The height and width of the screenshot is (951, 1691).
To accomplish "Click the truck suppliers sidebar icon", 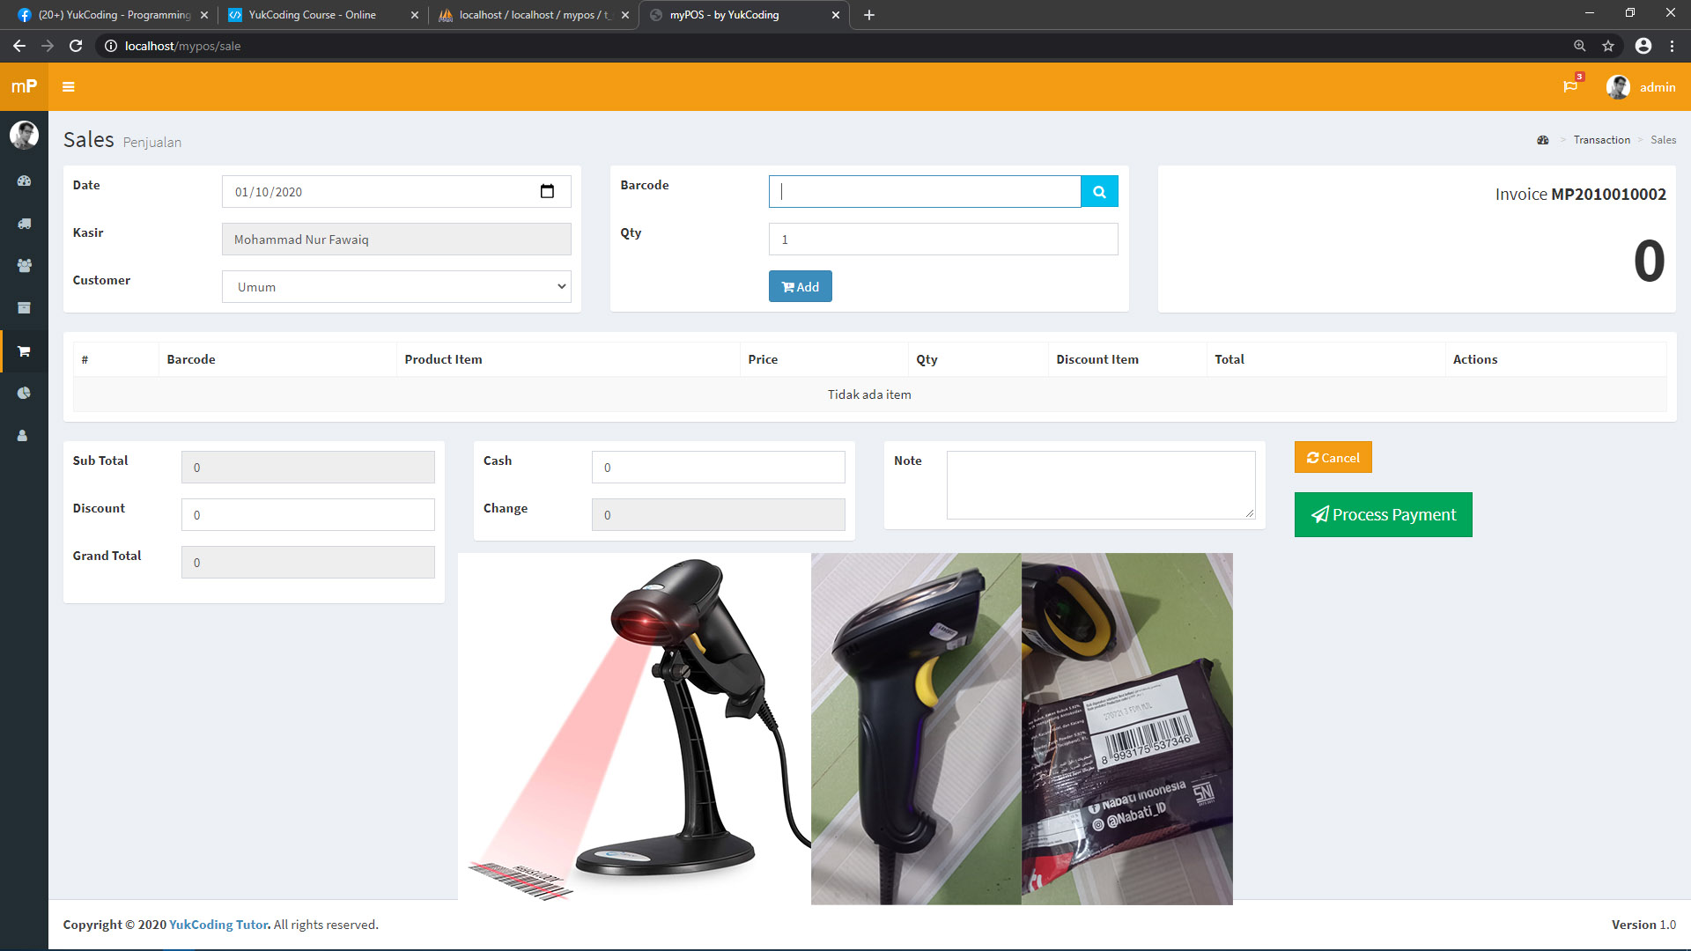I will [24, 224].
